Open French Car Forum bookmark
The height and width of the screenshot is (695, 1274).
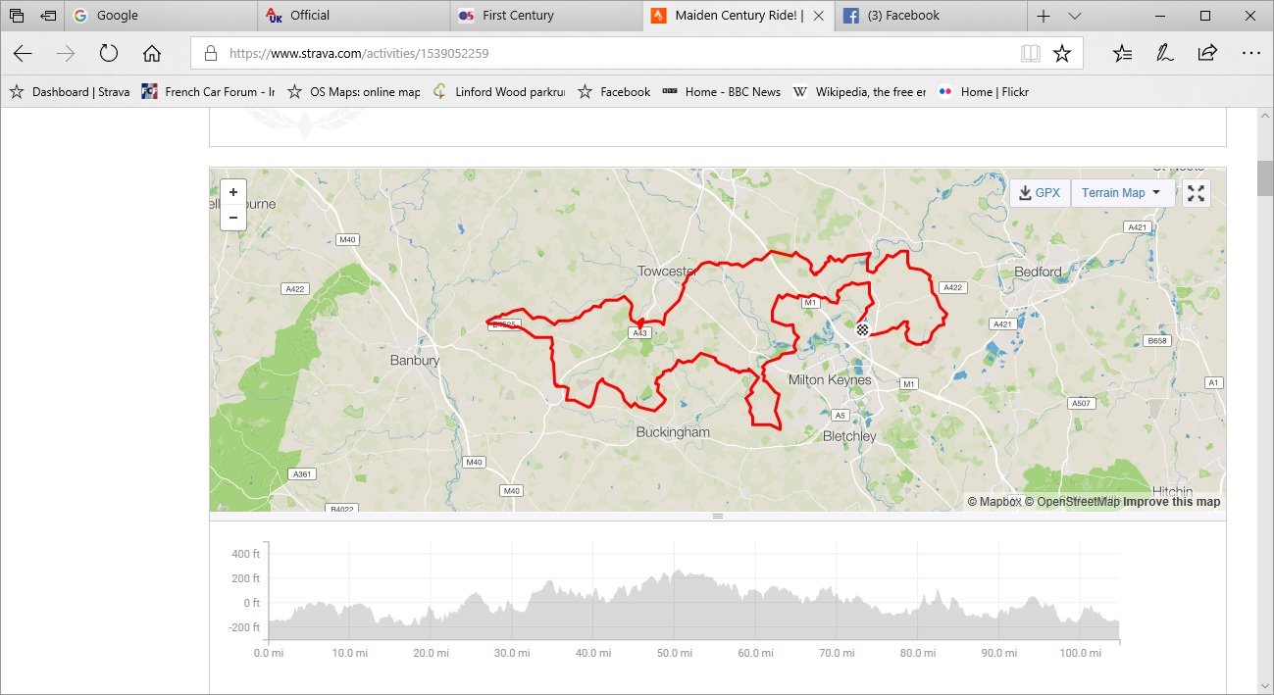[x=208, y=91]
